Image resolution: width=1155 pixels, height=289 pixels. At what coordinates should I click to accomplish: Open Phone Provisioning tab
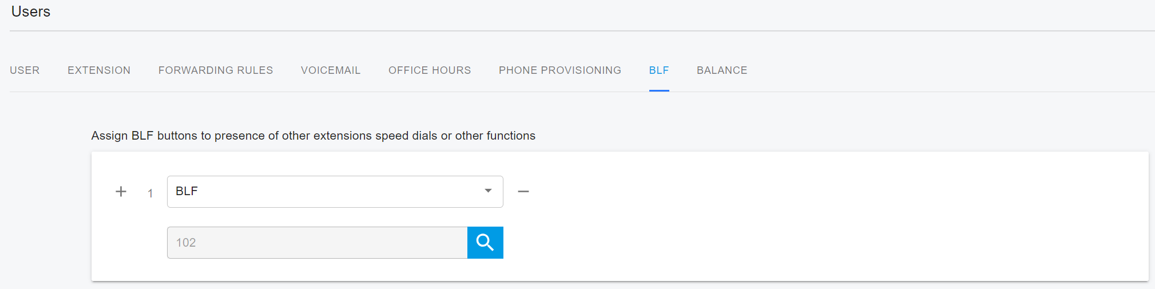coord(559,70)
